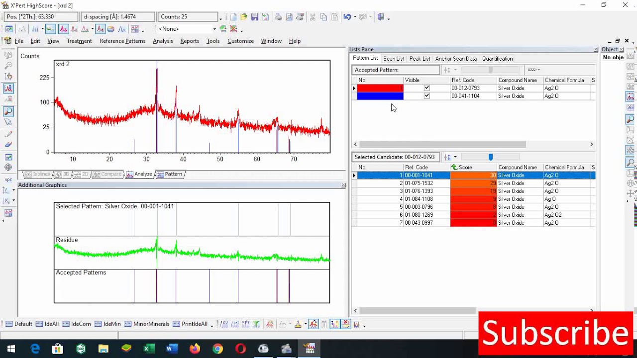The width and height of the screenshot is (637, 358).
Task: Open X-axis scale dropdown in left toolbar
Action: click(13, 200)
